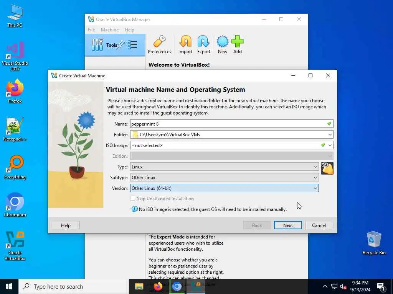Minimize the Create Virtual Machine dialog

click(293, 75)
